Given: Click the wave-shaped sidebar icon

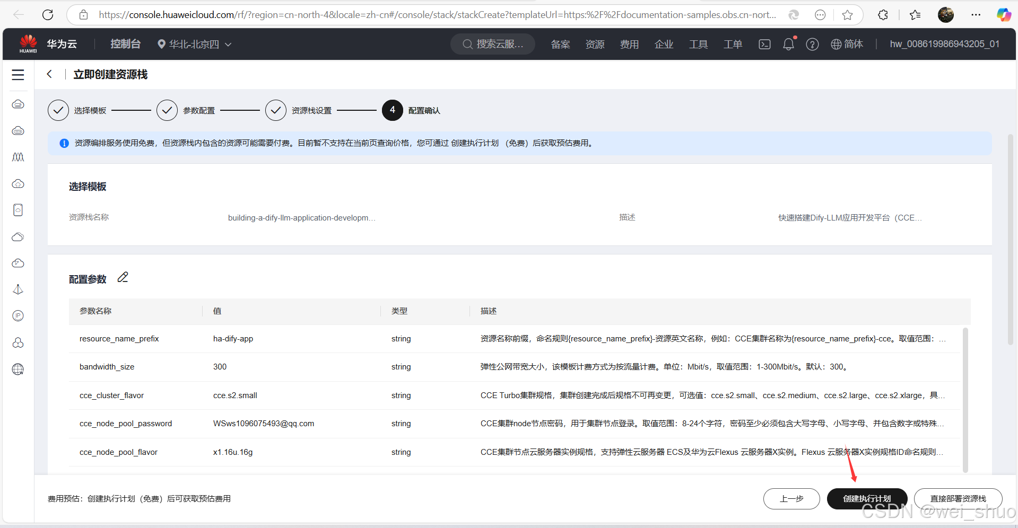Looking at the screenshot, I should [18, 157].
